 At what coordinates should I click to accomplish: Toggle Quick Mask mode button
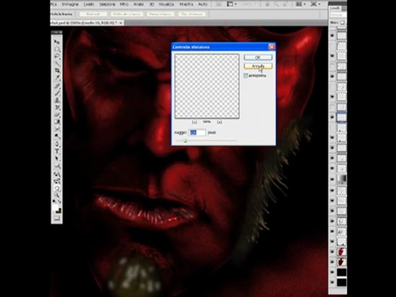57,218
